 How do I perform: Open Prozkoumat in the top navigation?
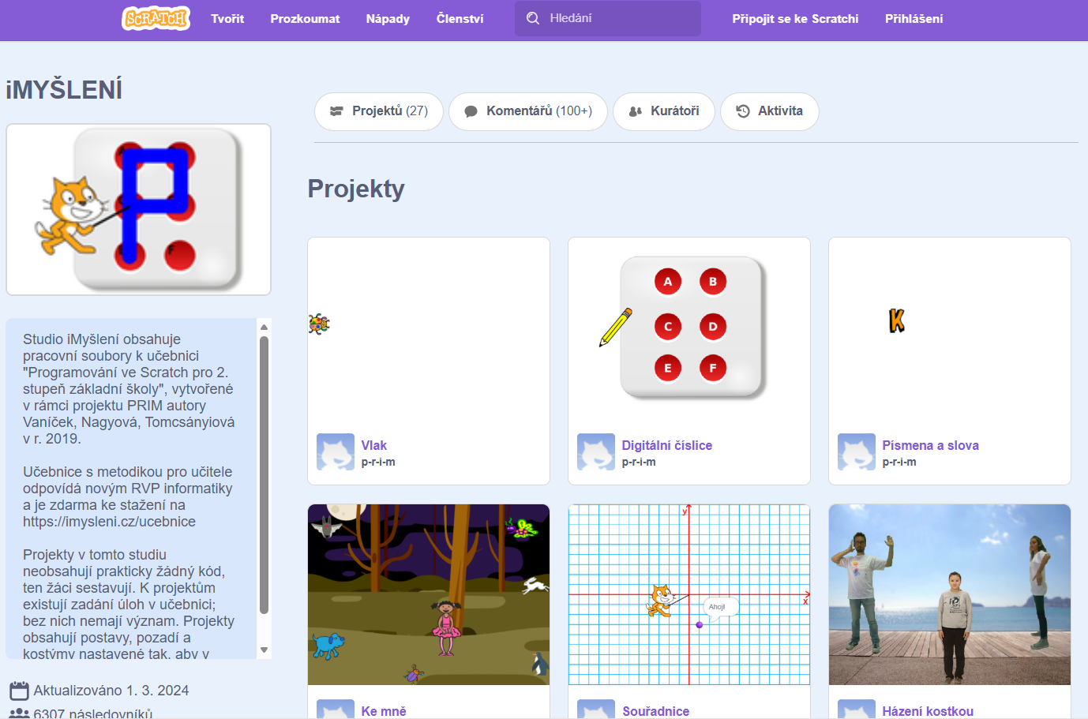305,19
